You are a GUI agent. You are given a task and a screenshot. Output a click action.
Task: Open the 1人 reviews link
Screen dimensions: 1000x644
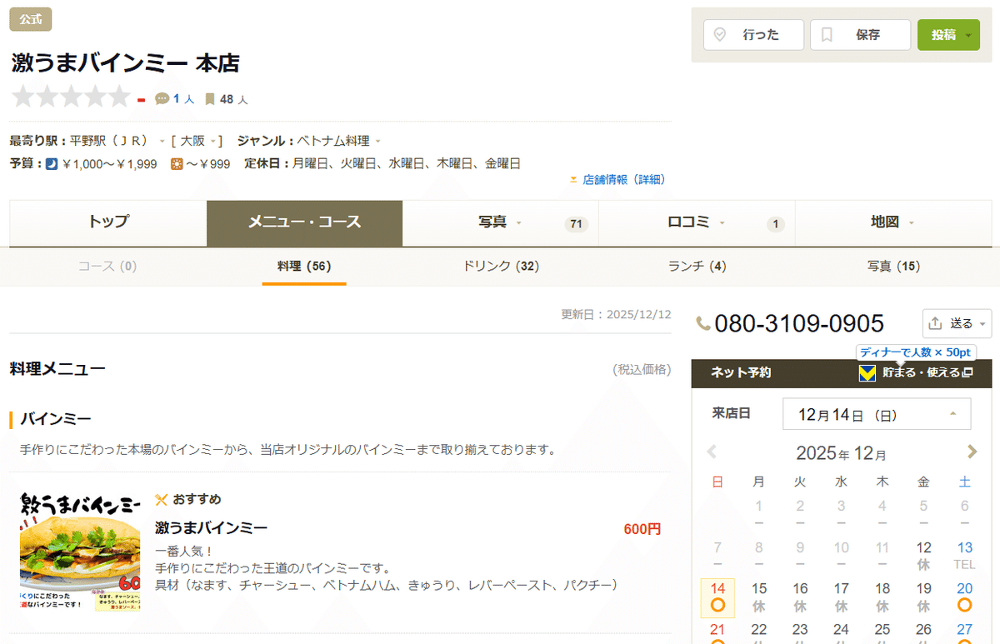(x=183, y=99)
